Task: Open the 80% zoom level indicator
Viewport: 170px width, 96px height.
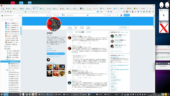Action: pyautogui.click(x=101, y=12)
